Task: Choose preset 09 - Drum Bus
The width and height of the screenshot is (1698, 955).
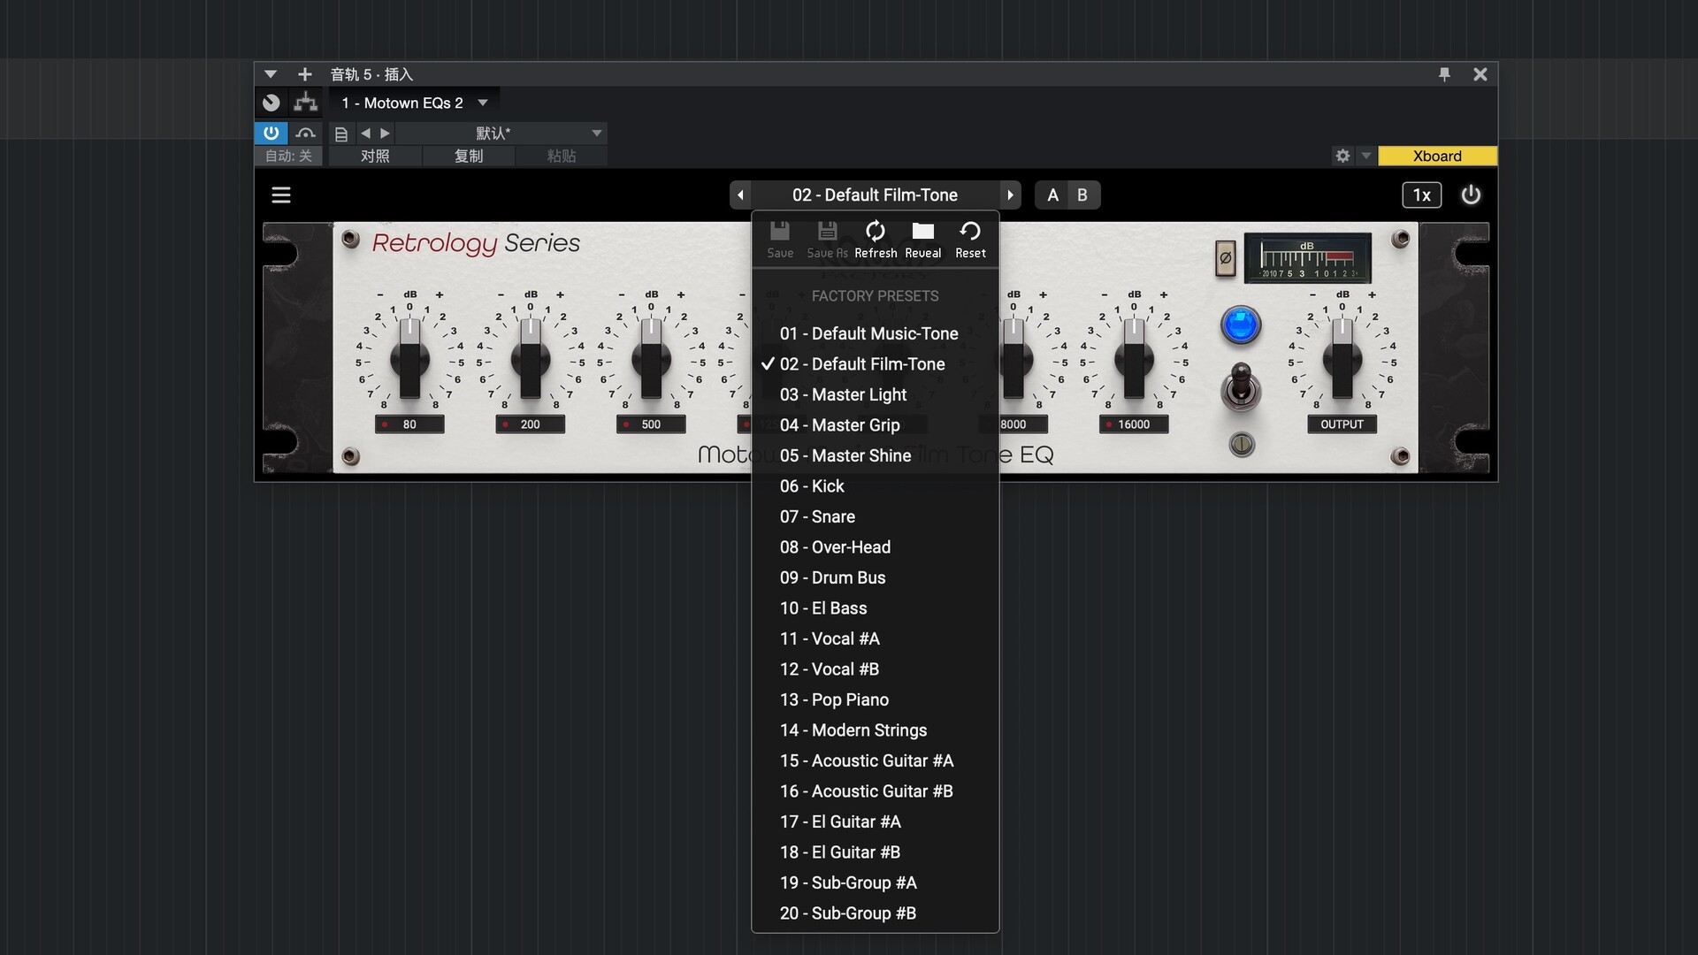Action: click(876, 577)
